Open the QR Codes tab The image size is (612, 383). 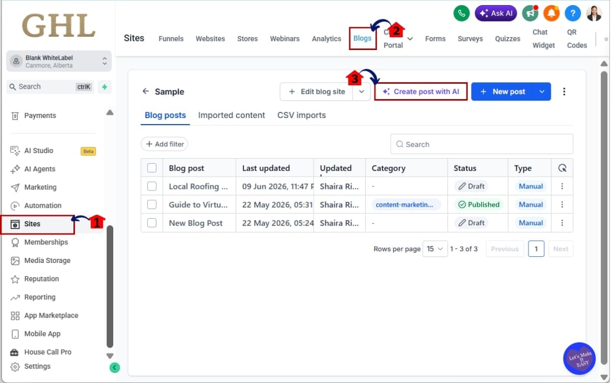tap(577, 39)
